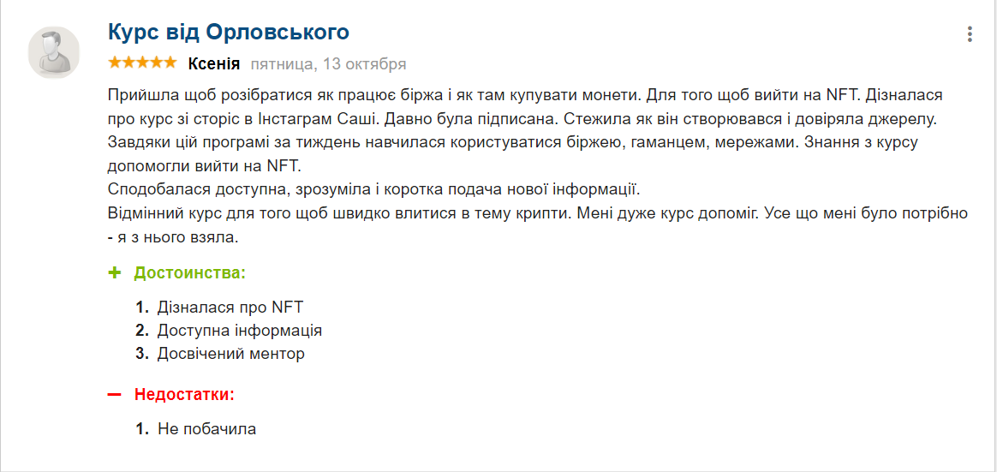Click the advantage "Доступна інформація"
The image size is (997, 472).
[x=240, y=330]
